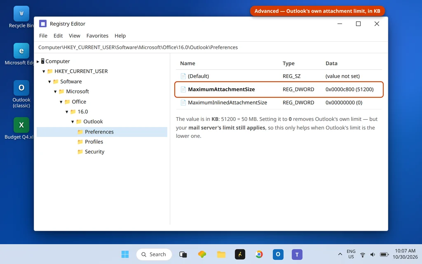Open the Recycle Bin desktop icon
The width and height of the screenshot is (422, 264).
pyautogui.click(x=21, y=14)
